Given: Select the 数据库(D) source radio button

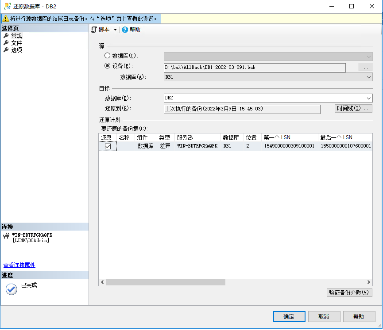Looking at the screenshot, I should pyautogui.click(x=107, y=56).
